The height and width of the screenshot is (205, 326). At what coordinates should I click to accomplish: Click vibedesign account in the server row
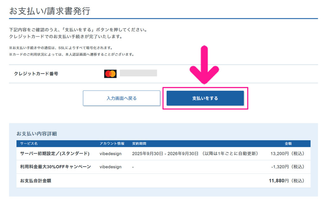(110, 154)
